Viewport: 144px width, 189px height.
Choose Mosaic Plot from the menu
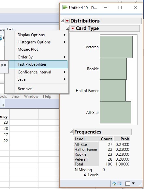[38, 49]
